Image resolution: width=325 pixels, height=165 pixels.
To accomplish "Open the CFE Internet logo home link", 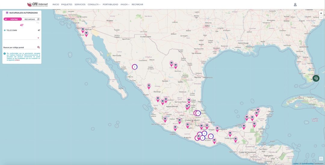I will [38, 4].
